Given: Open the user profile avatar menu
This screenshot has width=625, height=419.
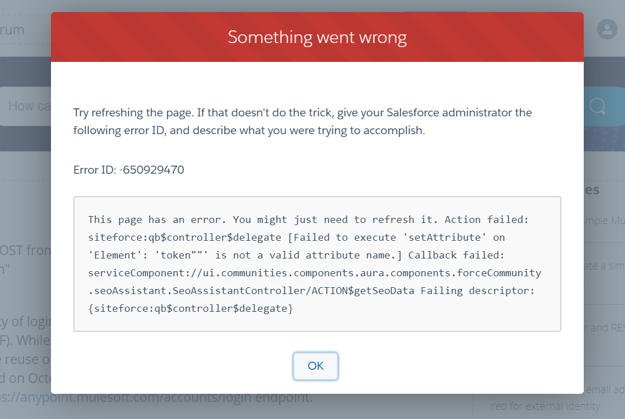Looking at the screenshot, I should point(607,29).
